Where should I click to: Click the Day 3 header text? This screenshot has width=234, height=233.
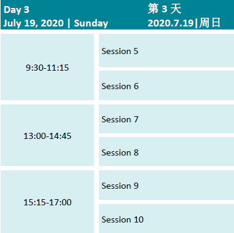point(17,10)
